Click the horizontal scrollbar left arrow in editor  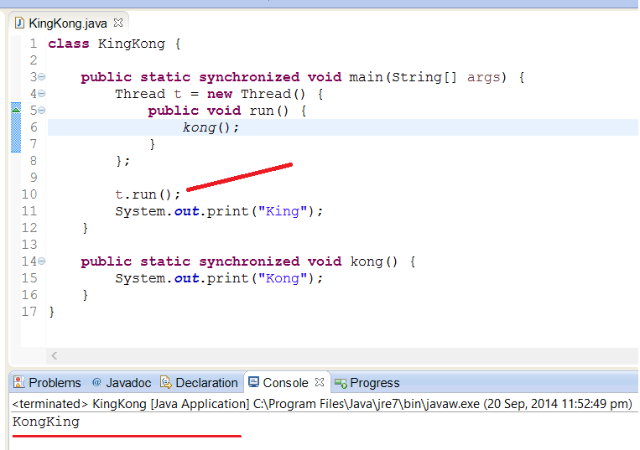55,355
